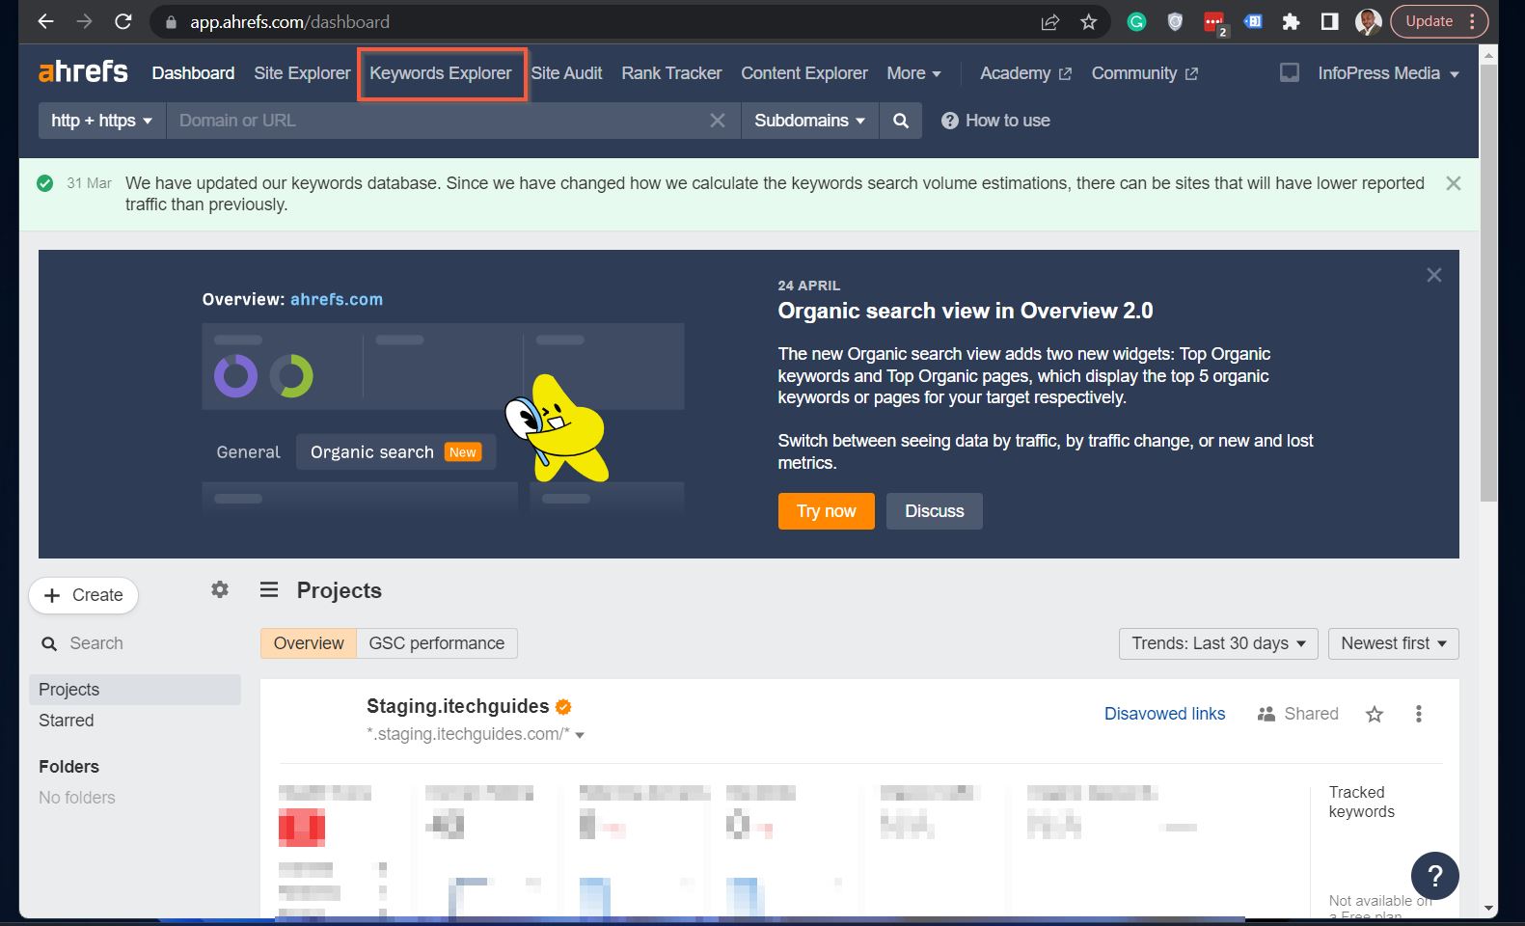Open the projects settings gear

[220, 589]
